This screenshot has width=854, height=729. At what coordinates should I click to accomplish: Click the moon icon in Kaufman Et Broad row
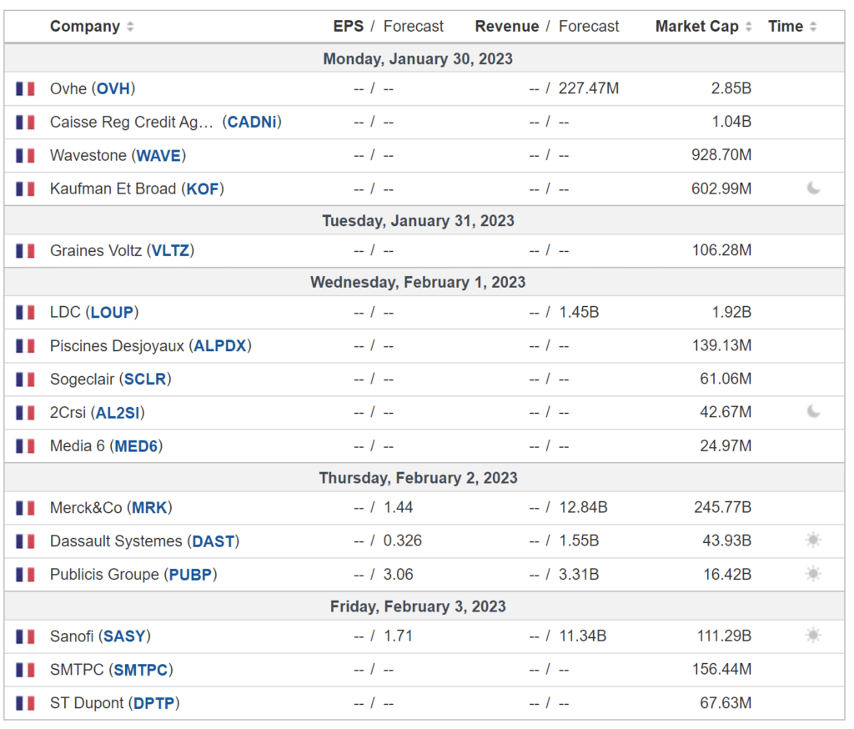813,189
